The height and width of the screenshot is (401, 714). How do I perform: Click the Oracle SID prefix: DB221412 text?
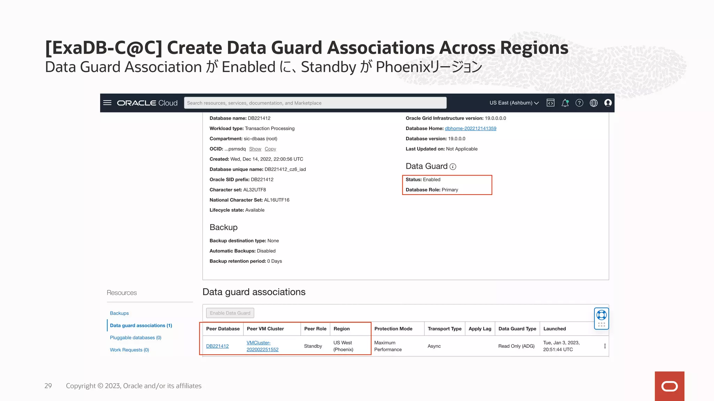click(x=242, y=180)
